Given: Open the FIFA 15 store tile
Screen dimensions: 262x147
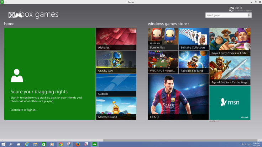Looking at the screenshot, I should 178,97.
